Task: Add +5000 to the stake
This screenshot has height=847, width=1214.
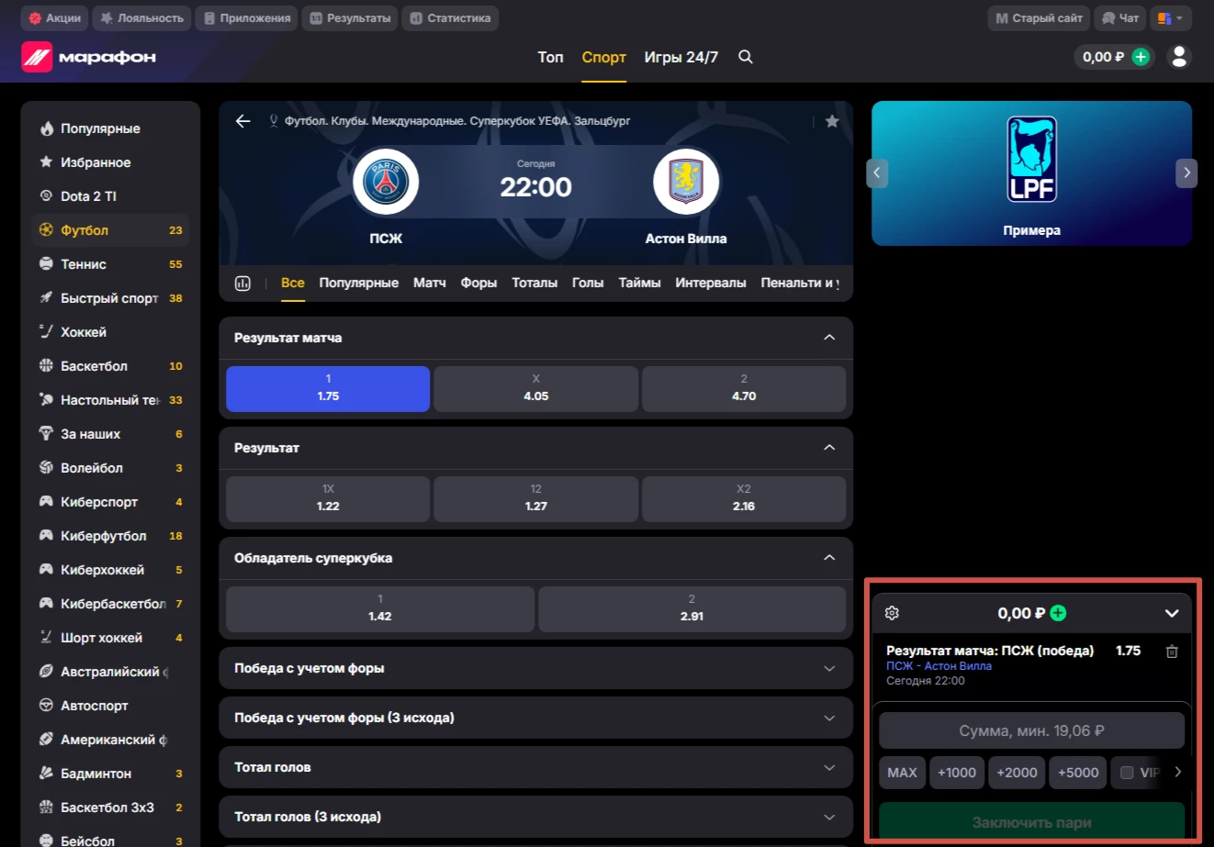Action: click(1078, 773)
